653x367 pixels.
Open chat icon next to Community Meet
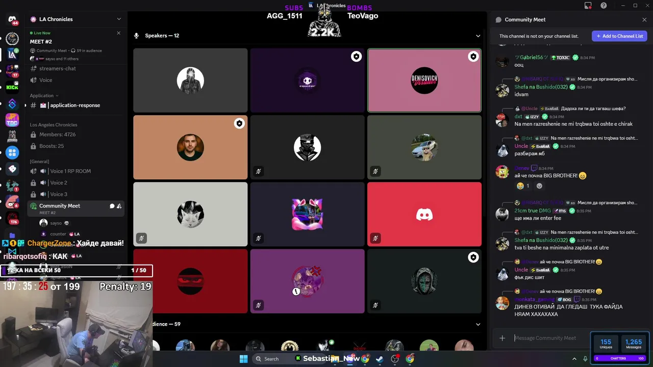pos(112,206)
